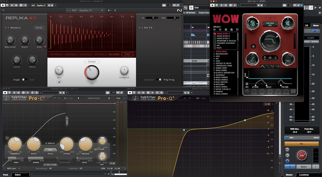Click the Pro-C 2 undo arrow
The width and height of the screenshot is (322, 177).
click(x=55, y=98)
